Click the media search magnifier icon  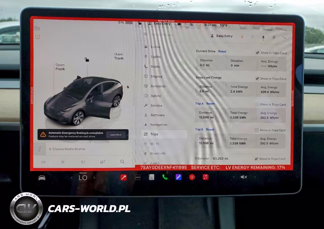[x=122, y=162]
